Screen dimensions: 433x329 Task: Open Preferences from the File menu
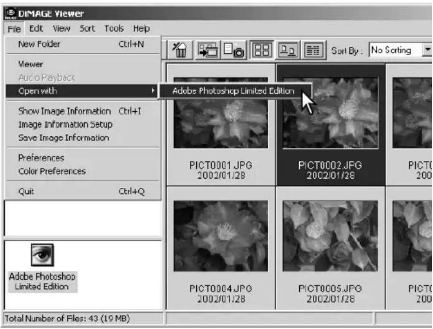pyautogui.click(x=83, y=158)
